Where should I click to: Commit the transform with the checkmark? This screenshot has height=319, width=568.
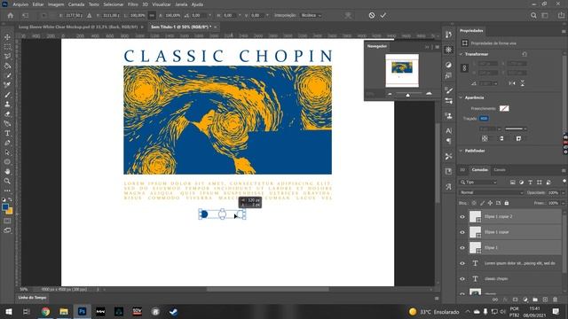coord(383,15)
